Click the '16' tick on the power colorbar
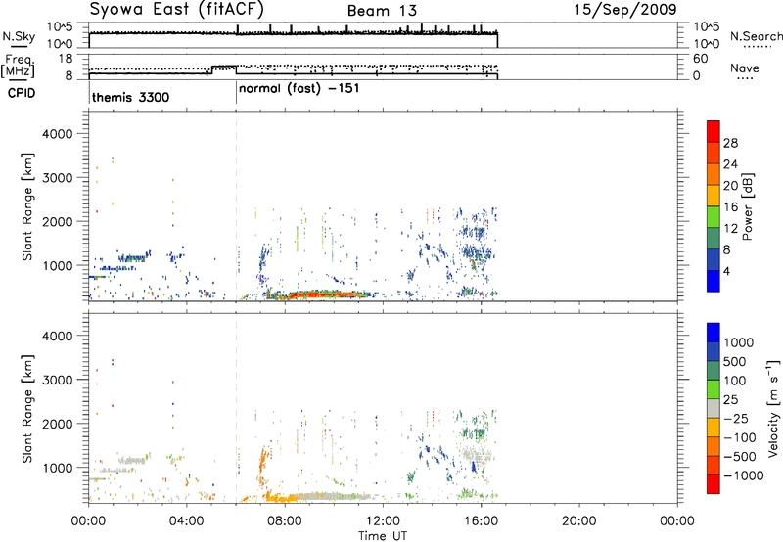 (730, 207)
